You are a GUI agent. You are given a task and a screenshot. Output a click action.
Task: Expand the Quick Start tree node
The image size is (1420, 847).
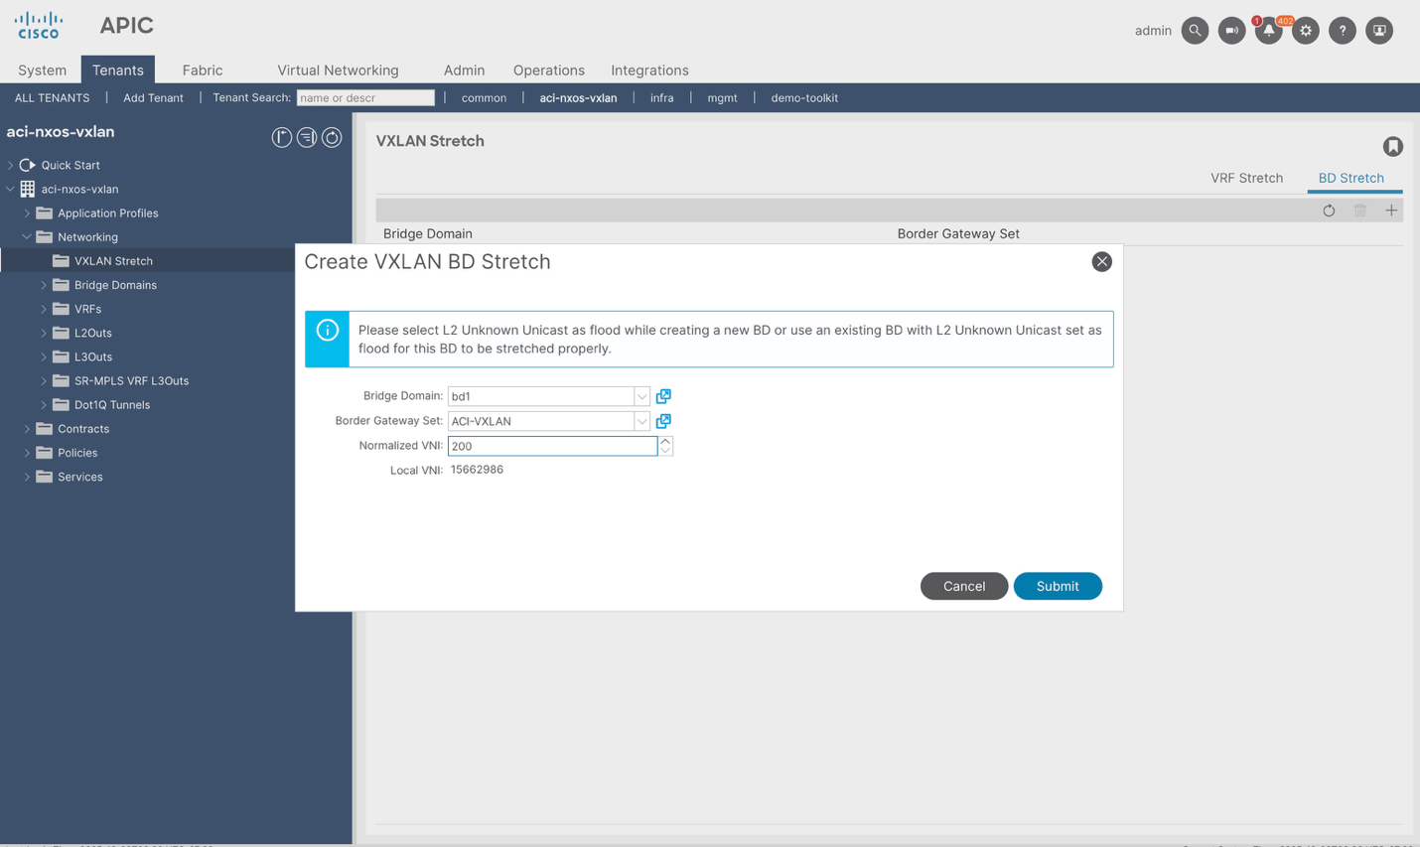coord(11,165)
